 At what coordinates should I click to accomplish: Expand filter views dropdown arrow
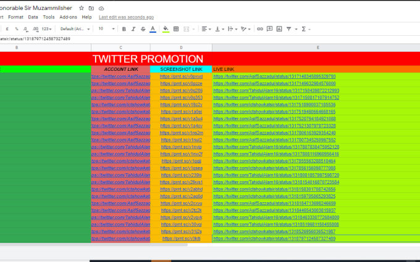(296, 29)
